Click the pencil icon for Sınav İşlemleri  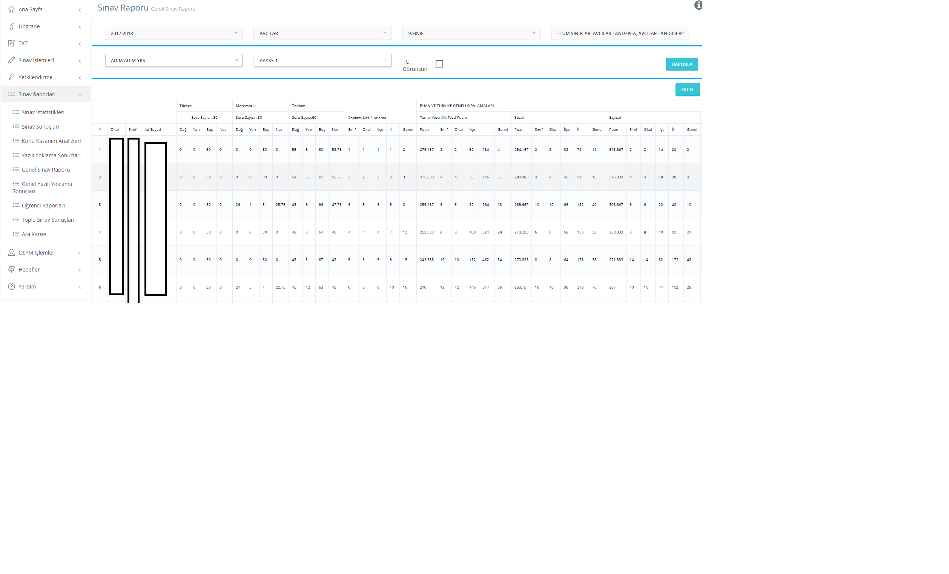(12, 60)
